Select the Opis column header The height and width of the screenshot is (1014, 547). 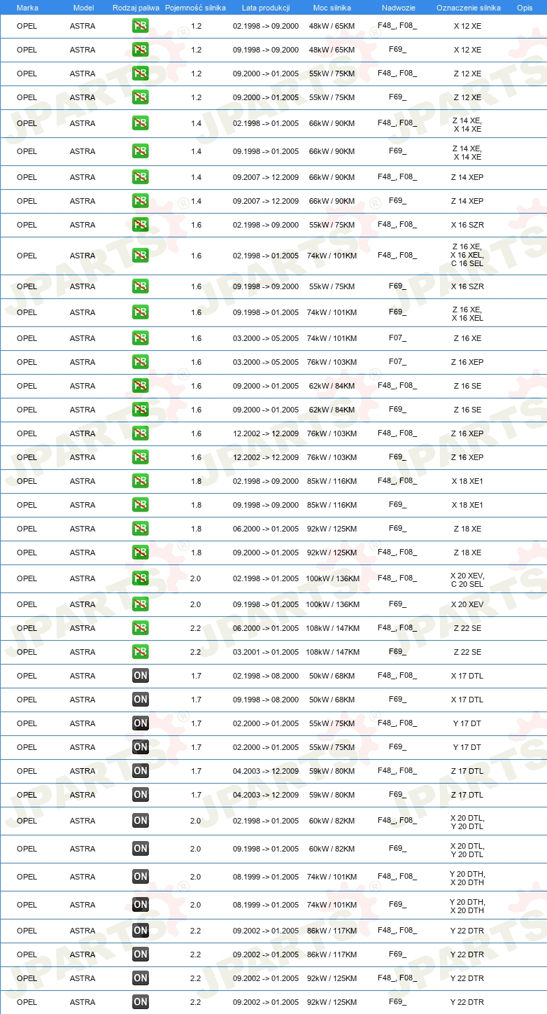(525, 8)
